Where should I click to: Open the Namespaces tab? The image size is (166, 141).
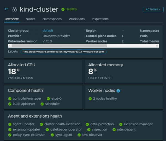coord(52,19)
